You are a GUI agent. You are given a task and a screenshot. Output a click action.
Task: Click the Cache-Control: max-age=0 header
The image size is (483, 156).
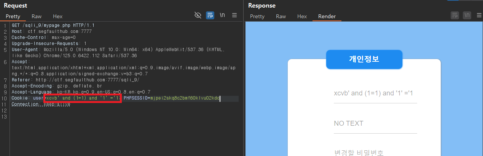pos(43,37)
